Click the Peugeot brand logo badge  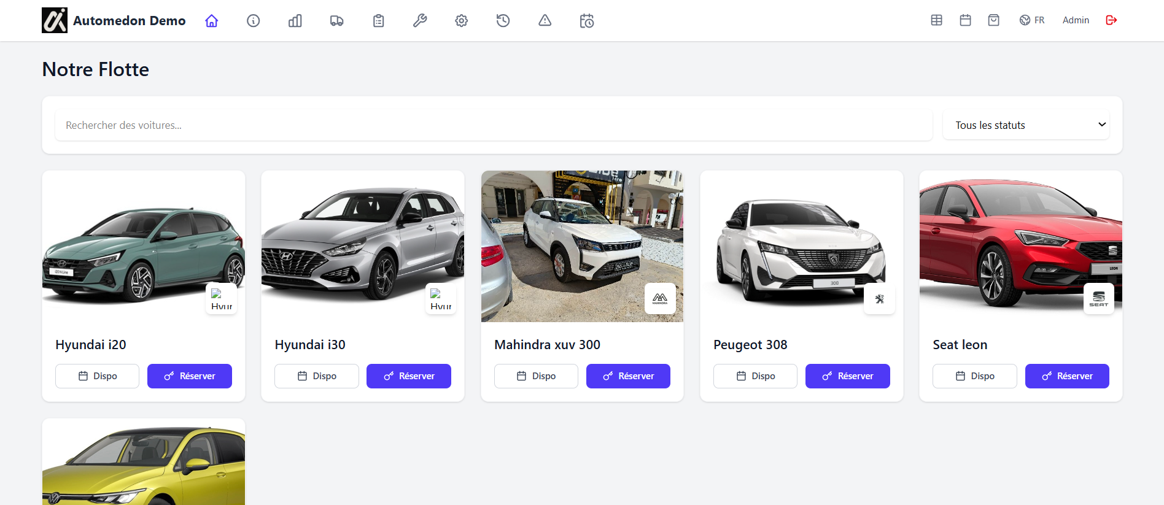(880, 299)
